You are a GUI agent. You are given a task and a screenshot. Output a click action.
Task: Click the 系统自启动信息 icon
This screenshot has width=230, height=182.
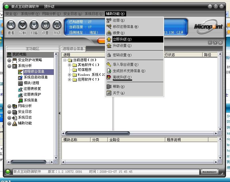[20, 78]
